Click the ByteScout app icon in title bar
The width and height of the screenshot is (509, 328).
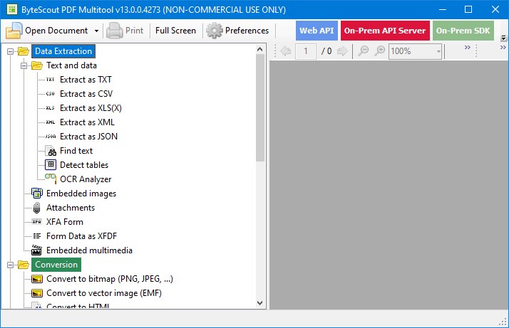pos(12,9)
